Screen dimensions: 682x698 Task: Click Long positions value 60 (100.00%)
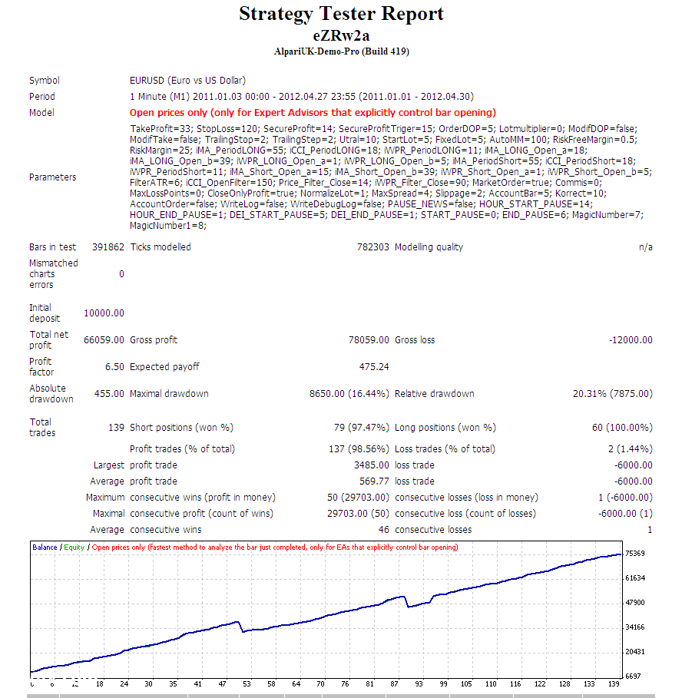622,428
